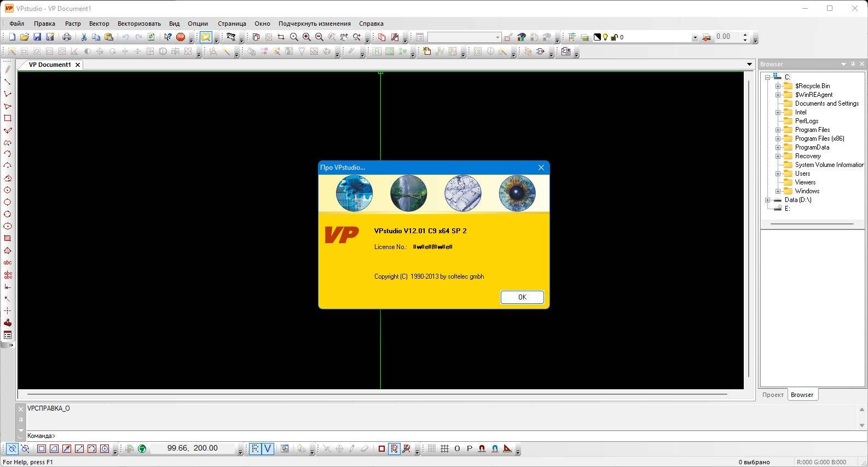
Task: Toggle the red magnet snap icon
Action: point(482,448)
